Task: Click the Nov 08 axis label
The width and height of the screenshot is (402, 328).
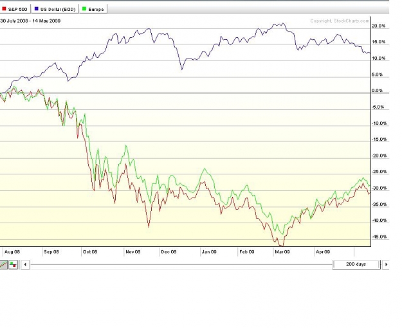Action: click(132, 252)
